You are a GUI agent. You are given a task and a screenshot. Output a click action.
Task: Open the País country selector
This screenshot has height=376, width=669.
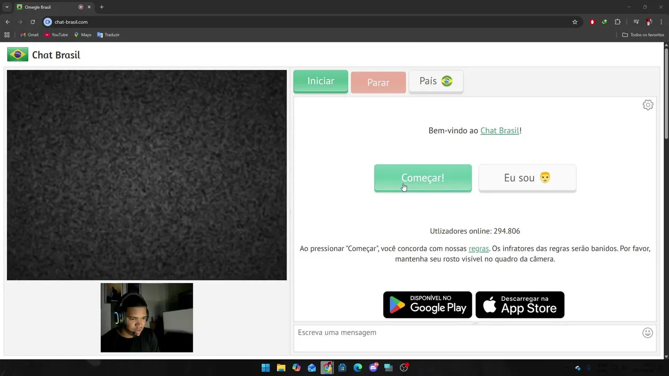point(436,81)
